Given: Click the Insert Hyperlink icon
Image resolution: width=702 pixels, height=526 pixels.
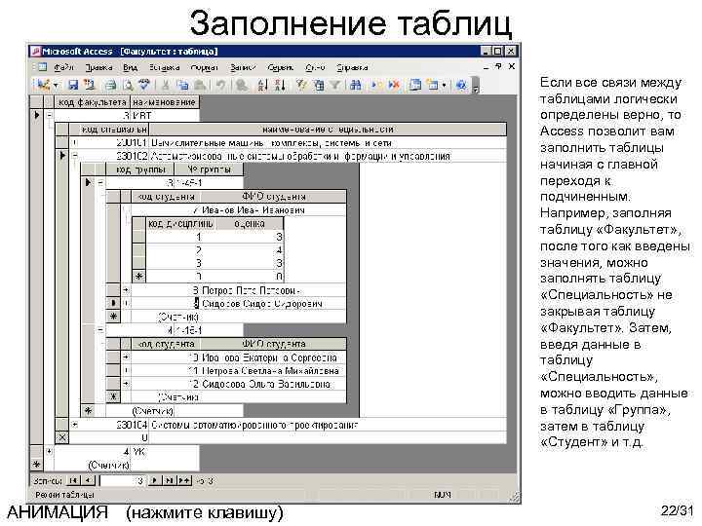Looking at the screenshot, I should tap(242, 85).
